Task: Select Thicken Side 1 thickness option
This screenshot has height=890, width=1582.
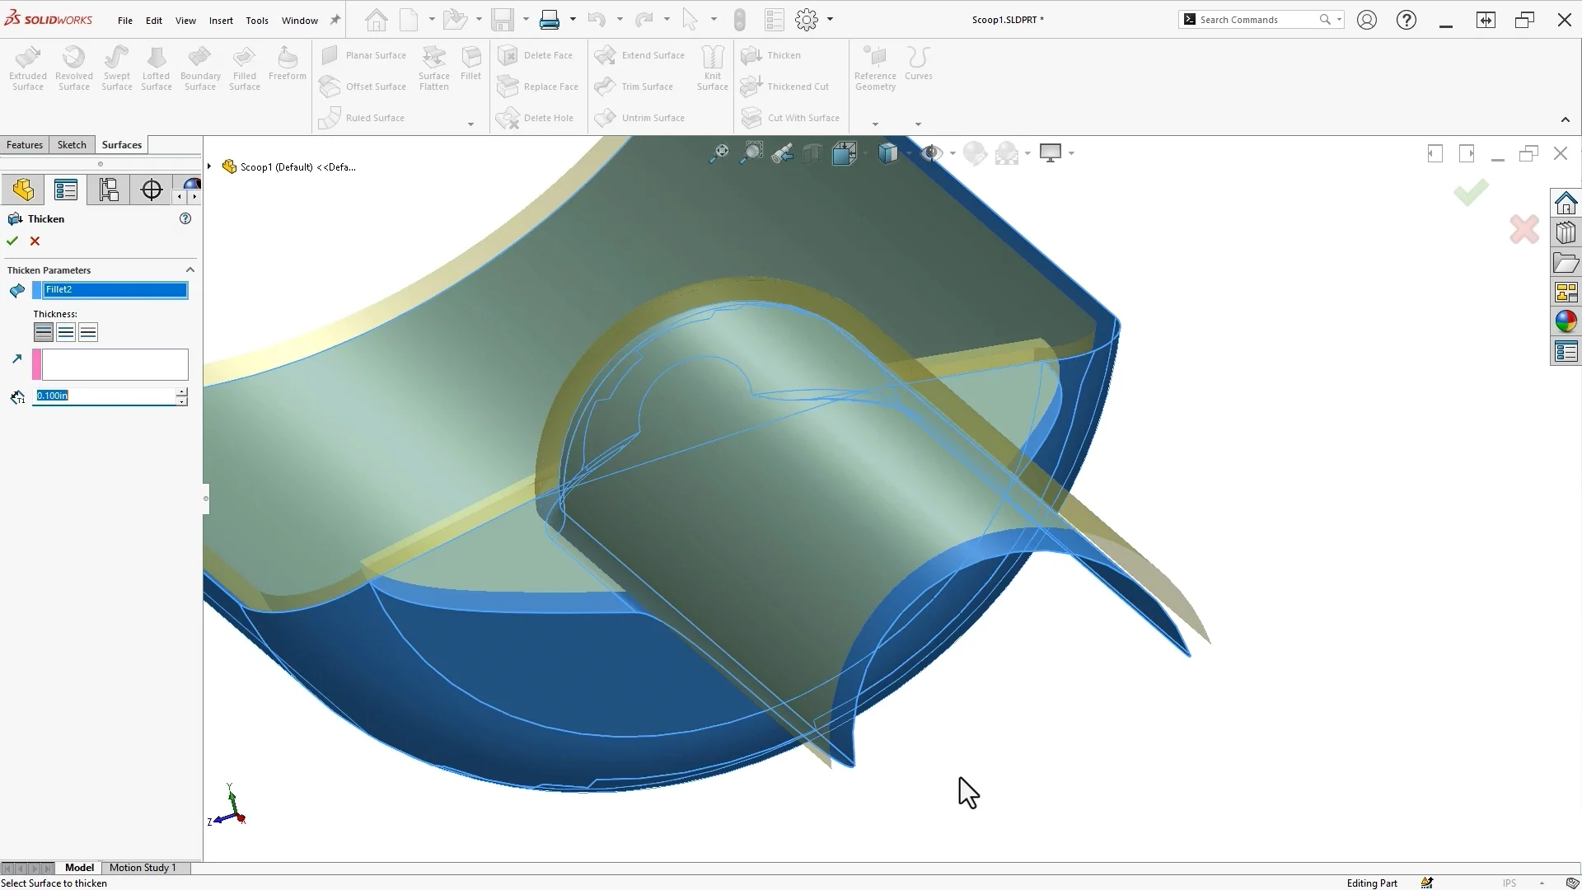Action: 44,332
